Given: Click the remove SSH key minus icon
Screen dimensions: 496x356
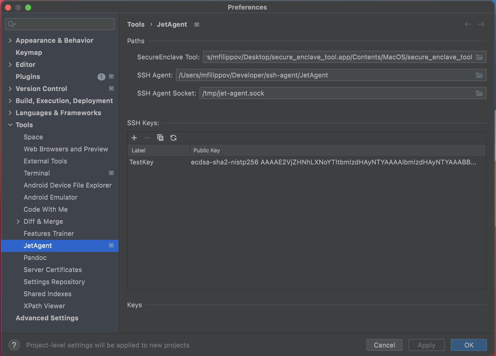Looking at the screenshot, I should click(147, 138).
